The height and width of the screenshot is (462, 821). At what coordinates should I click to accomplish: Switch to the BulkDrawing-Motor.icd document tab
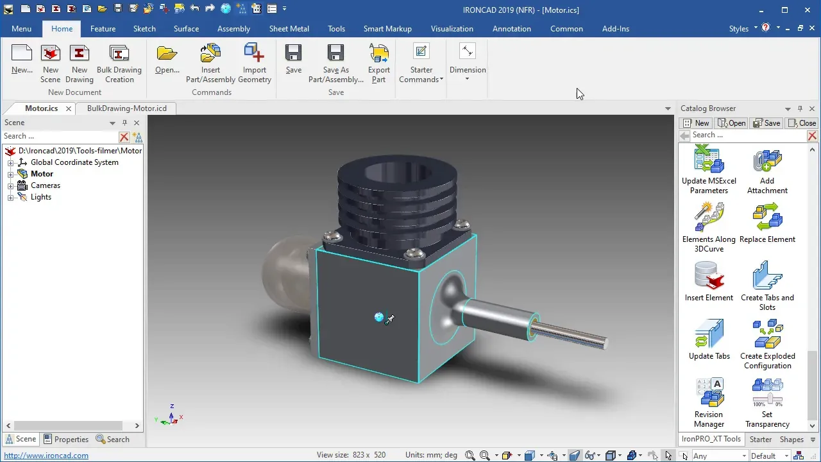[126, 108]
